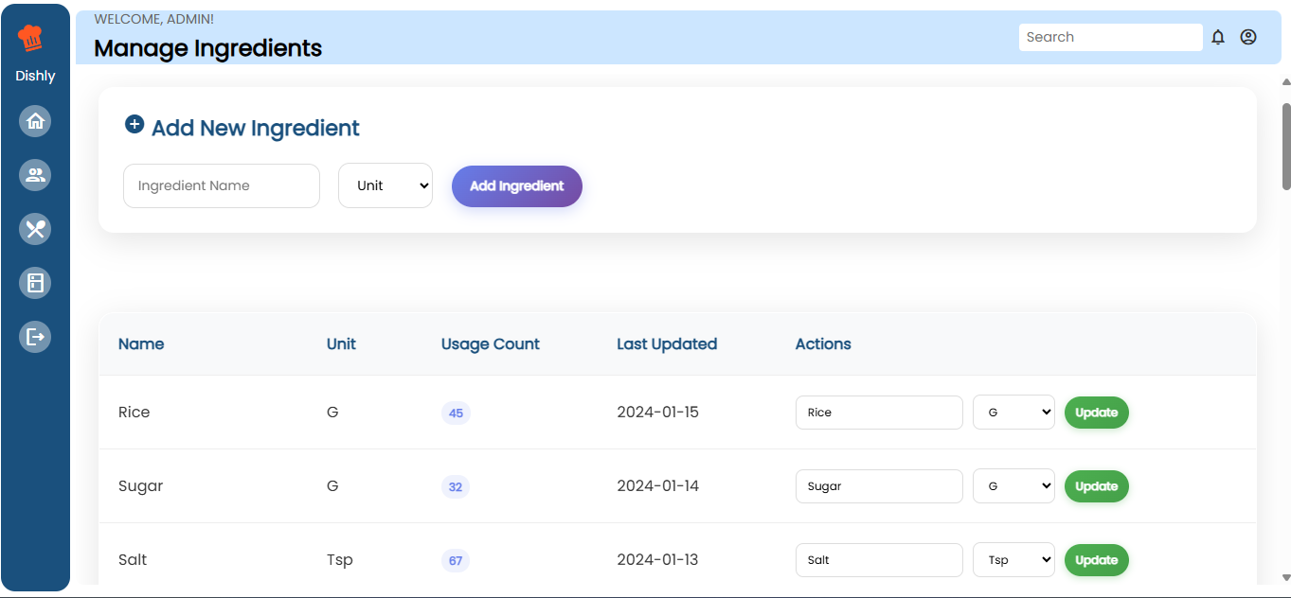The height and width of the screenshot is (598, 1291).
Task: Open the Home dashboard sidebar icon
Action: coord(35,121)
